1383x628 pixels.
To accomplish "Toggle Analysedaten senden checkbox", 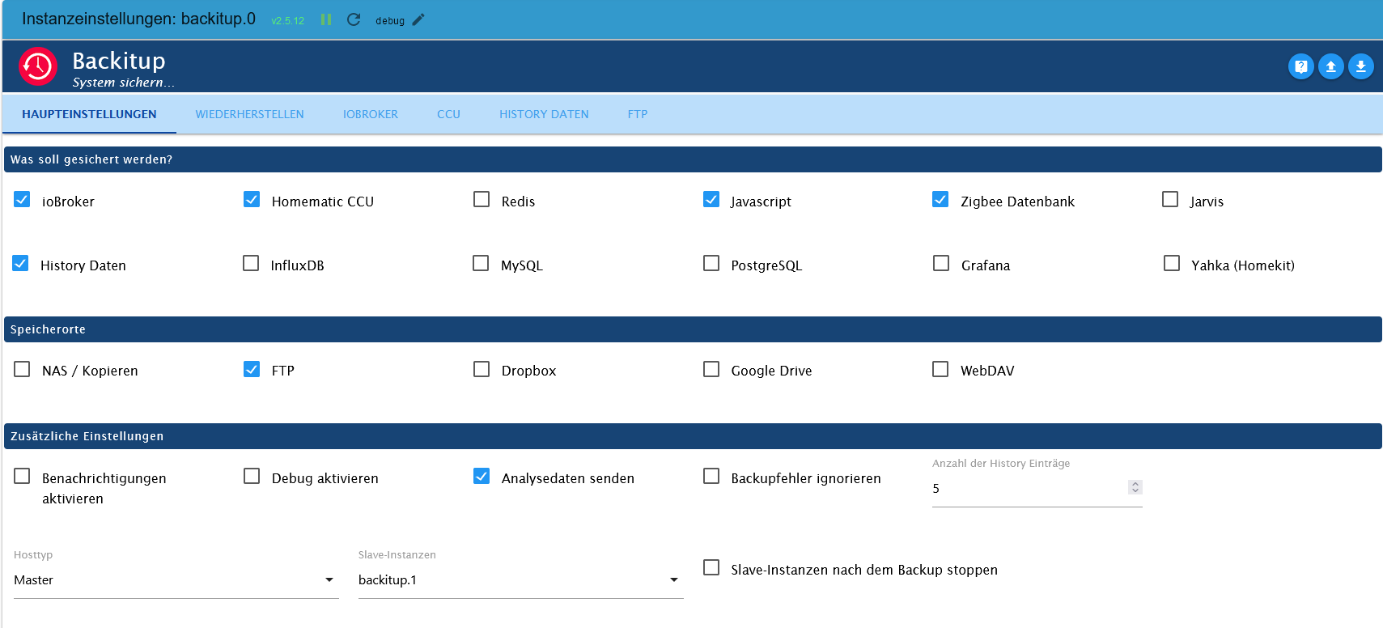I will coord(482,476).
